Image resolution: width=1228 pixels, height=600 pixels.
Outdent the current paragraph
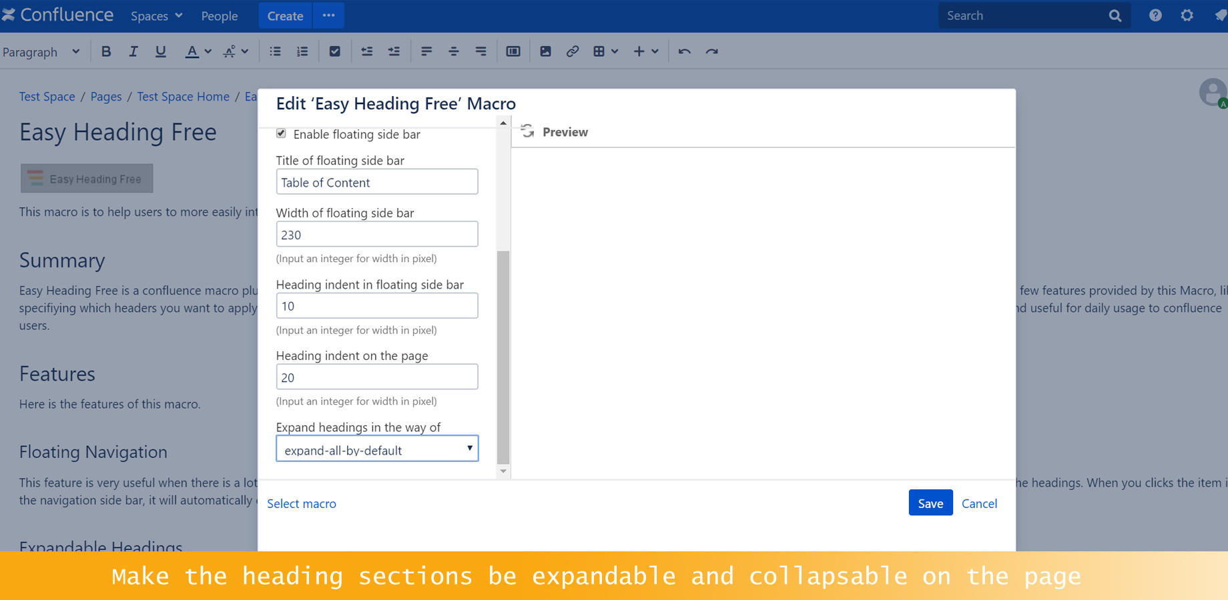click(x=367, y=51)
